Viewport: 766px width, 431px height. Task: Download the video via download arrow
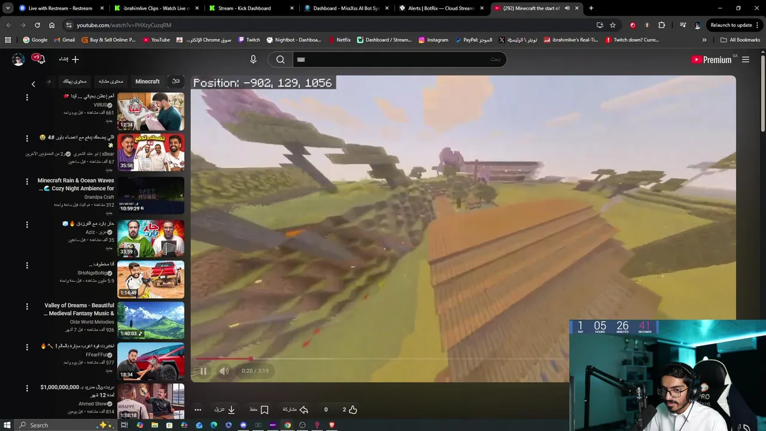[231, 409]
